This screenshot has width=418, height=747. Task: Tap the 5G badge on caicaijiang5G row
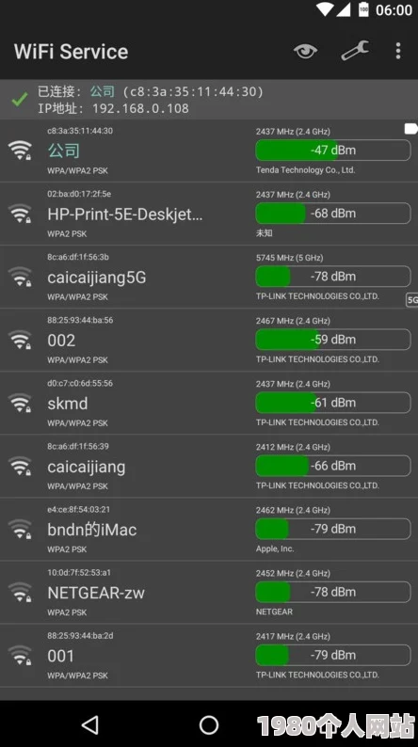pyautogui.click(x=412, y=300)
